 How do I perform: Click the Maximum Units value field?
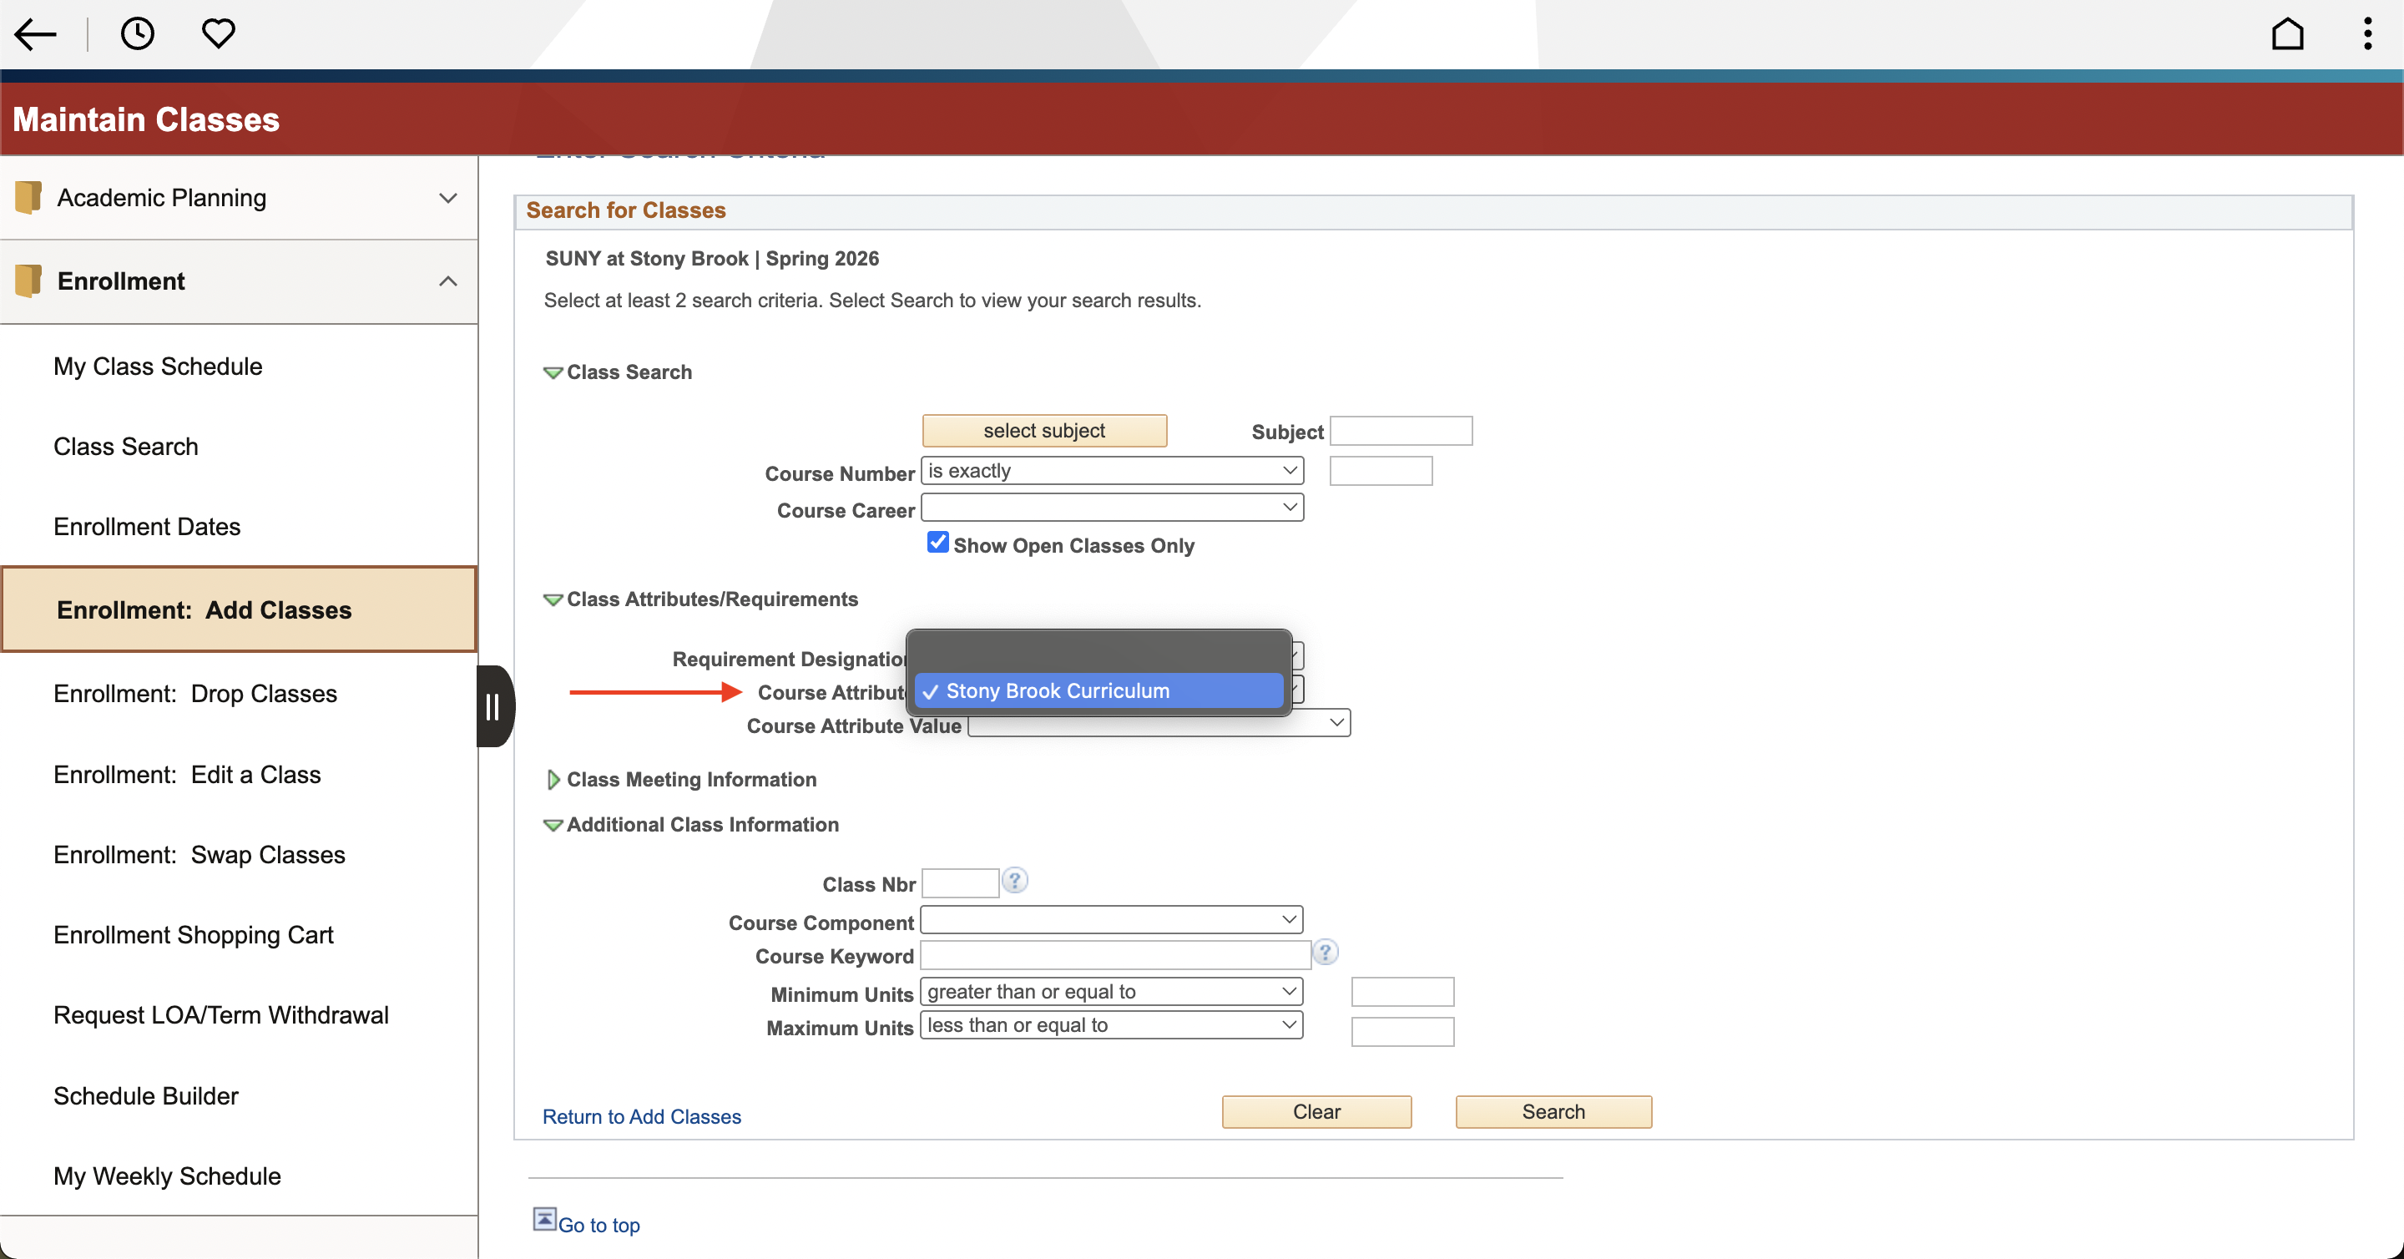coord(1402,1032)
